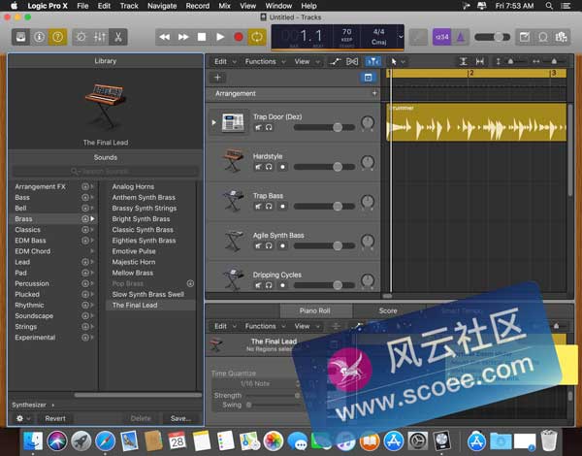Viewport: 582px width, 456px height.
Task: Adjust the Hardstyle track volume slider
Action: (324, 167)
